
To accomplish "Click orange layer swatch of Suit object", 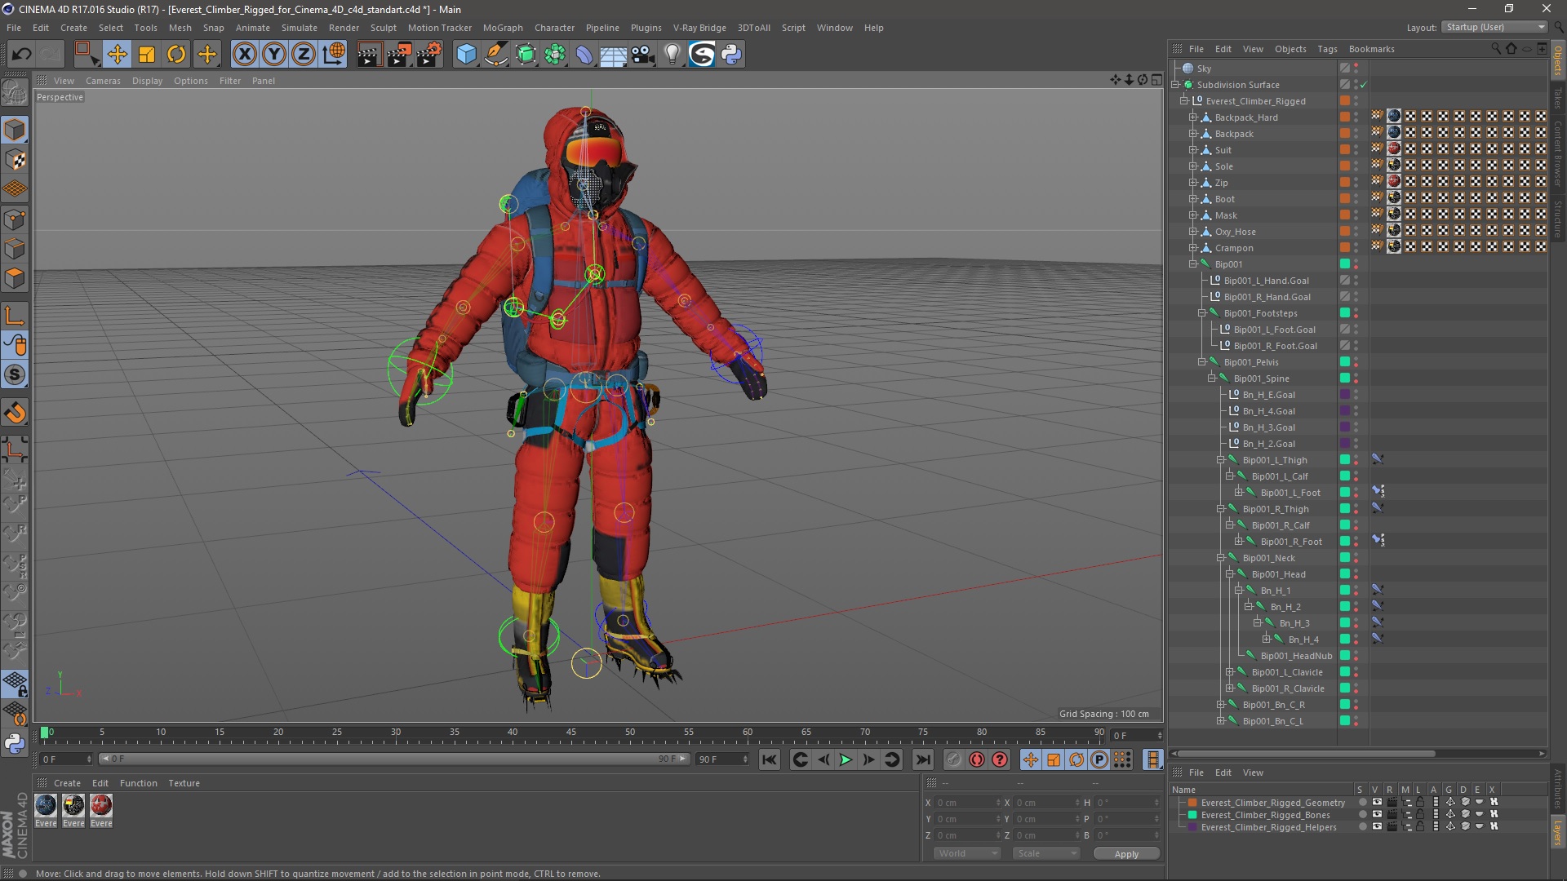I will [1344, 150].
